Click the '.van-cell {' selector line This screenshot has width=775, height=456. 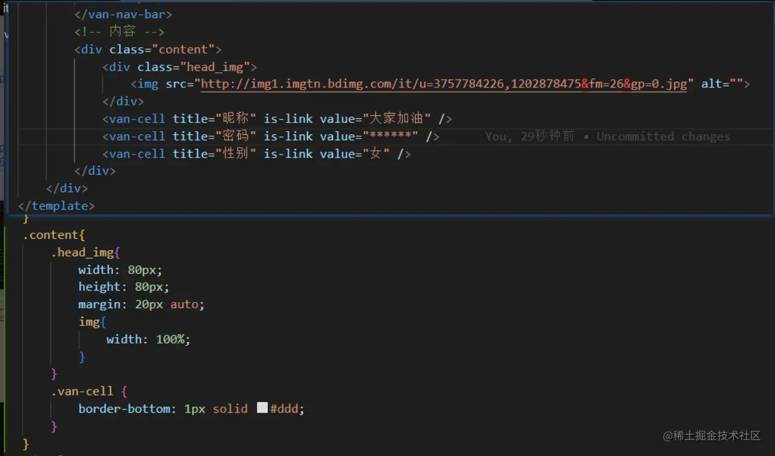point(89,391)
